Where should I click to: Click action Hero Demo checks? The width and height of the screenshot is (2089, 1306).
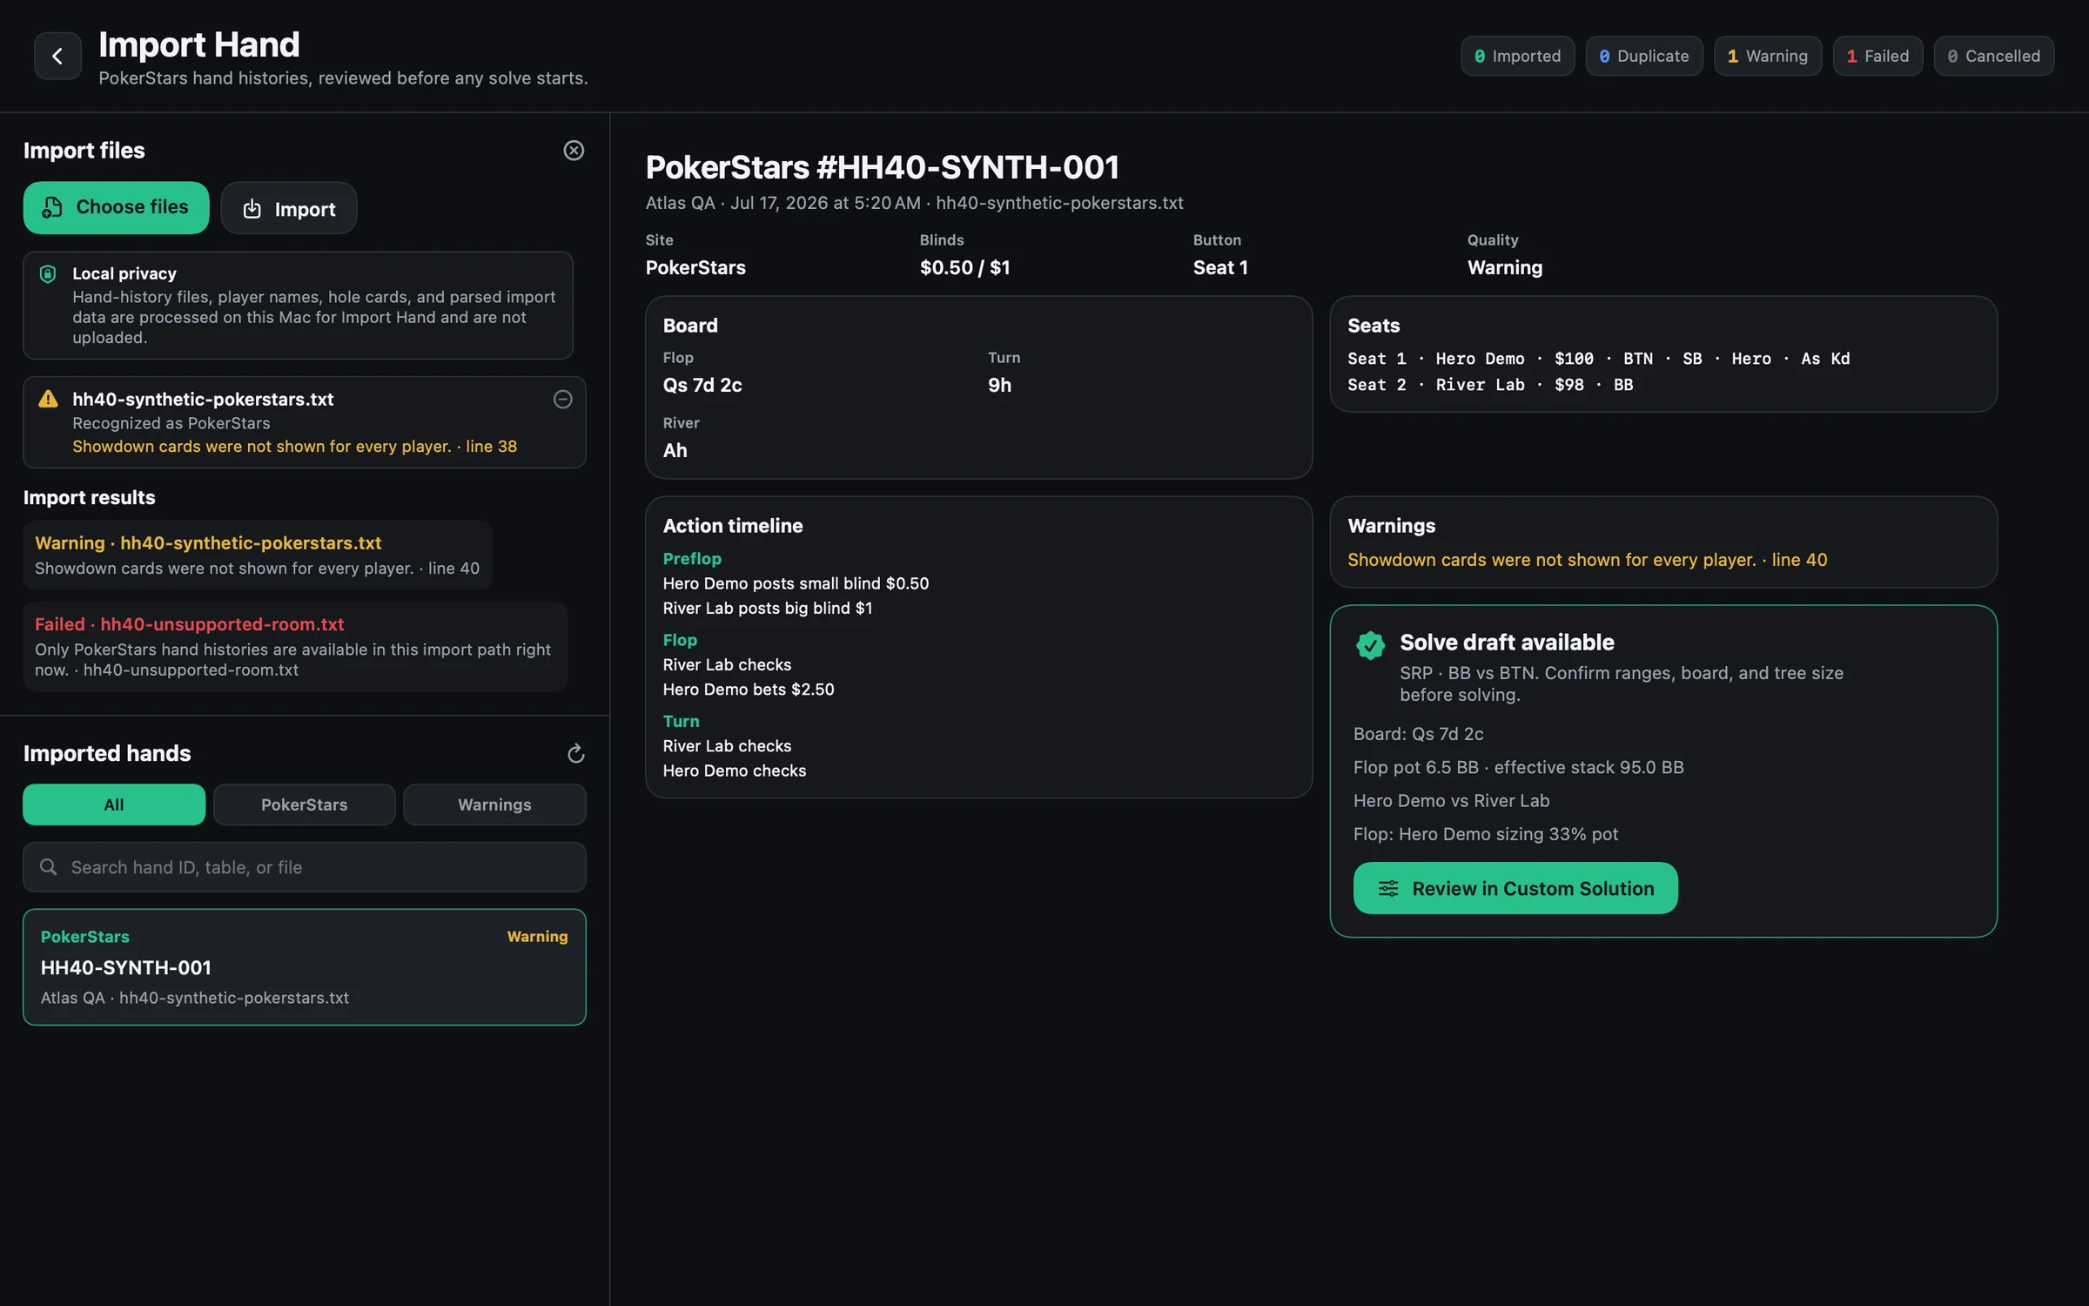point(734,771)
